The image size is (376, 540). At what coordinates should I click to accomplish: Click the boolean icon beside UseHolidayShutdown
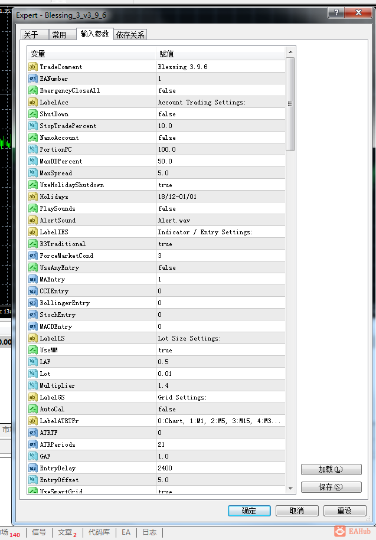click(x=32, y=185)
